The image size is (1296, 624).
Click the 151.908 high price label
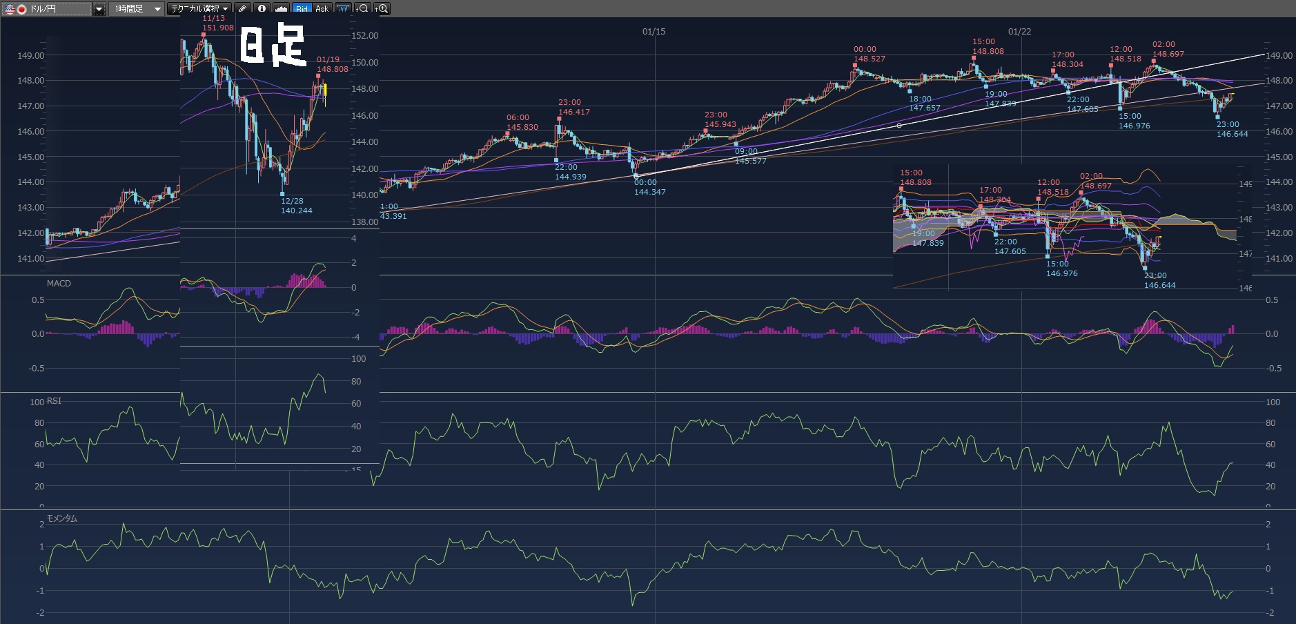(x=218, y=28)
